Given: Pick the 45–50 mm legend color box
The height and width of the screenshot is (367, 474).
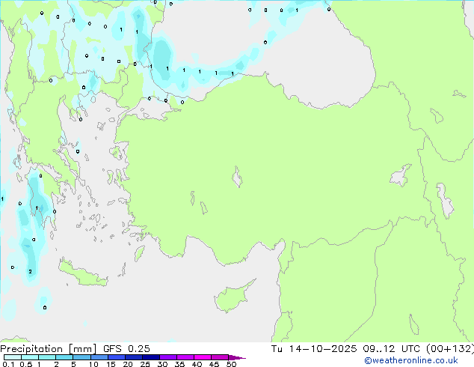Looking at the screenshot, I should pos(220,357).
